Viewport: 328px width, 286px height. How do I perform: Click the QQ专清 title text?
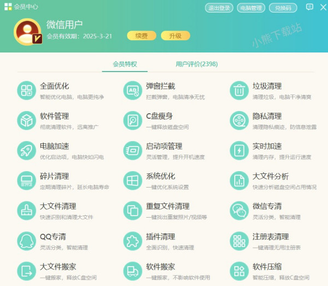click(53, 237)
